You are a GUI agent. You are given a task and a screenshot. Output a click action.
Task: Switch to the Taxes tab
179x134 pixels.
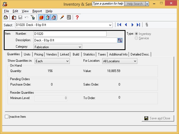click(102, 54)
